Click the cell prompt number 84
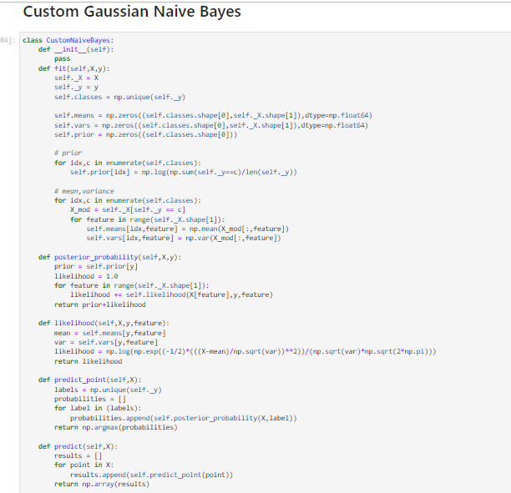Screen dimensions: 511x493 [8, 40]
